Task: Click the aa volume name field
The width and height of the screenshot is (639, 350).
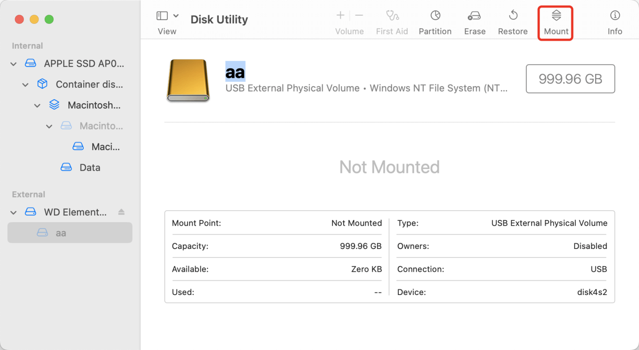Action: 236,71
